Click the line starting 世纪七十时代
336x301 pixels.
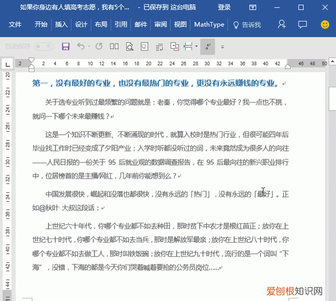161,240
